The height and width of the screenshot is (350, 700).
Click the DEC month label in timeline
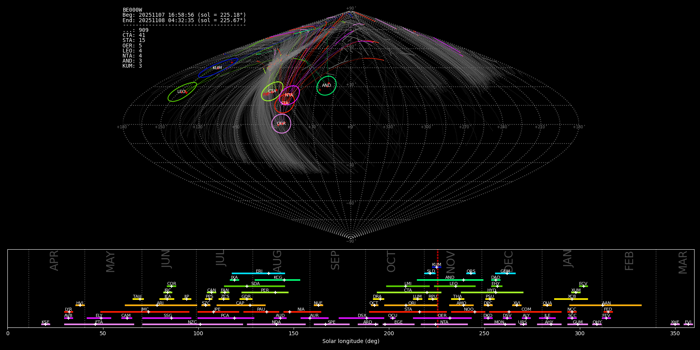point(508,261)
